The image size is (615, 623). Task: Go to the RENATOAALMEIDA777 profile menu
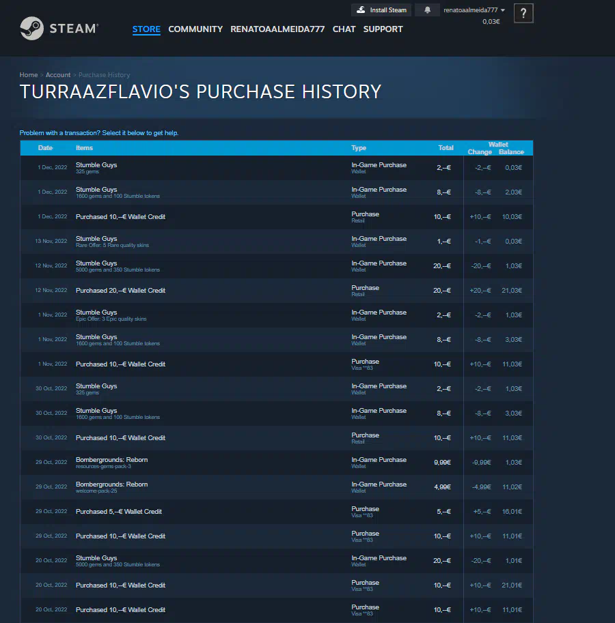(277, 29)
